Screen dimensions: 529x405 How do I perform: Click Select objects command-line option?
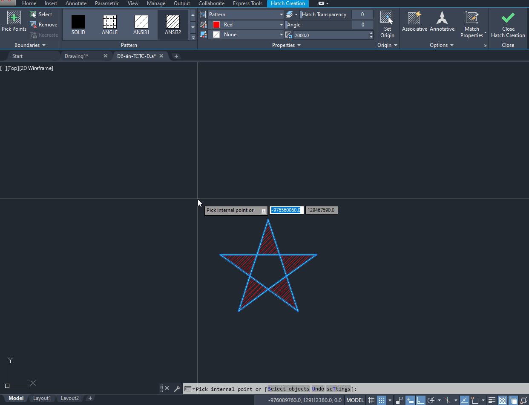(289, 389)
